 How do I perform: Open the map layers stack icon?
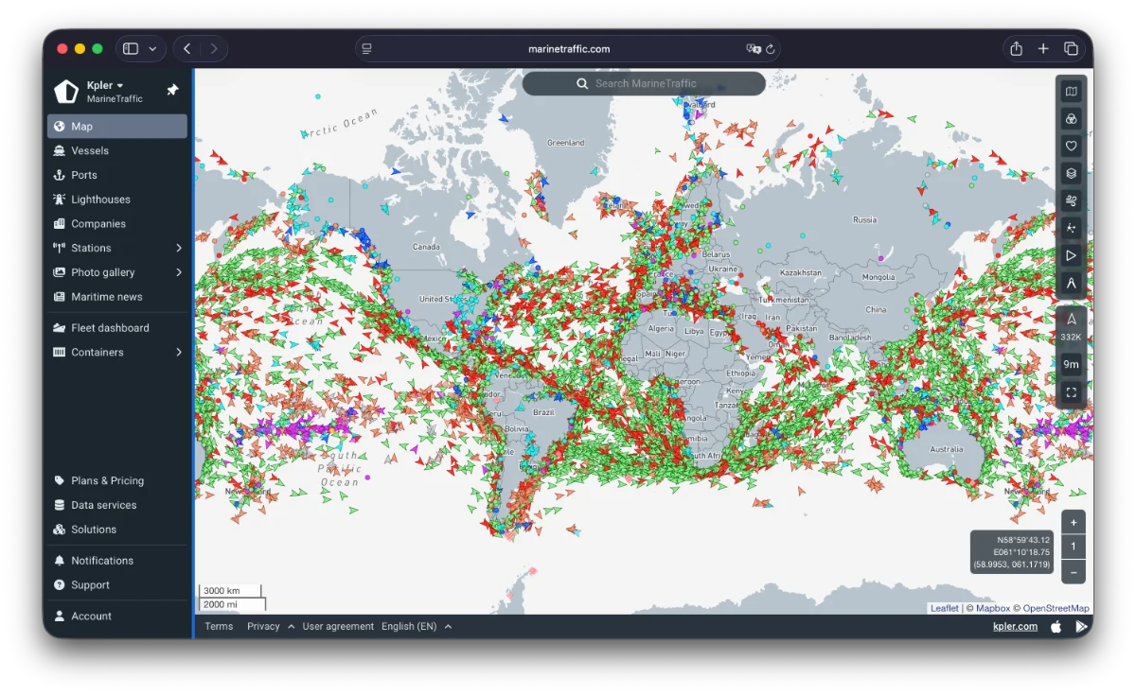1071,173
